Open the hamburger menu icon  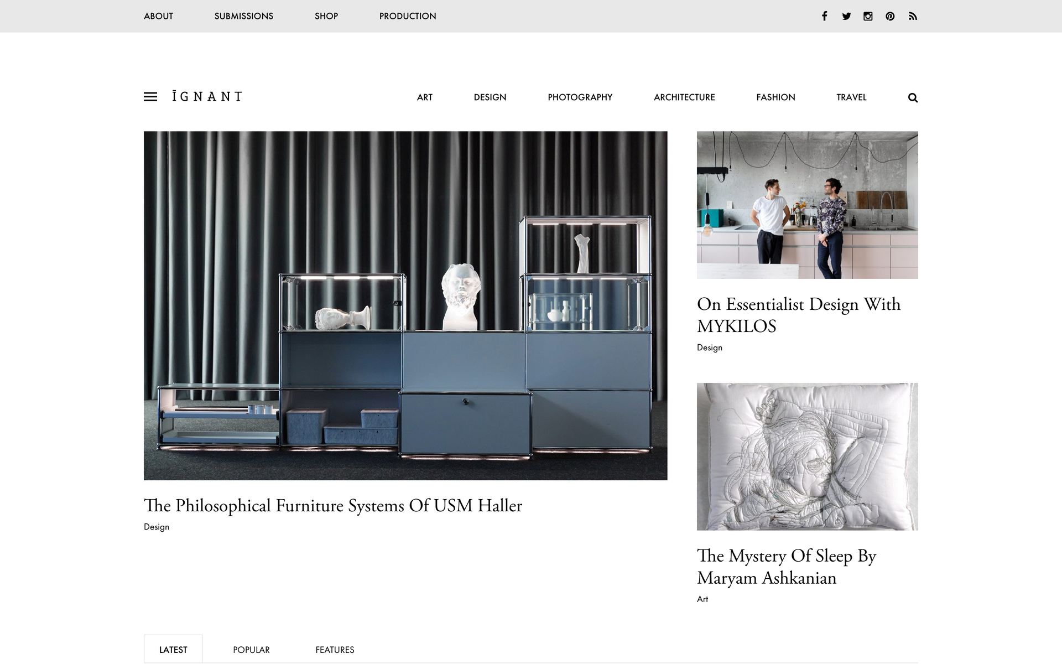coord(150,97)
